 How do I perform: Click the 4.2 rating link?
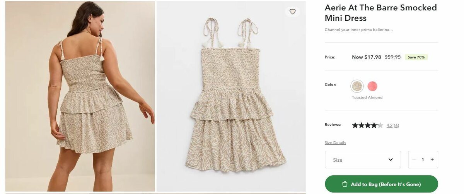(x=389, y=125)
